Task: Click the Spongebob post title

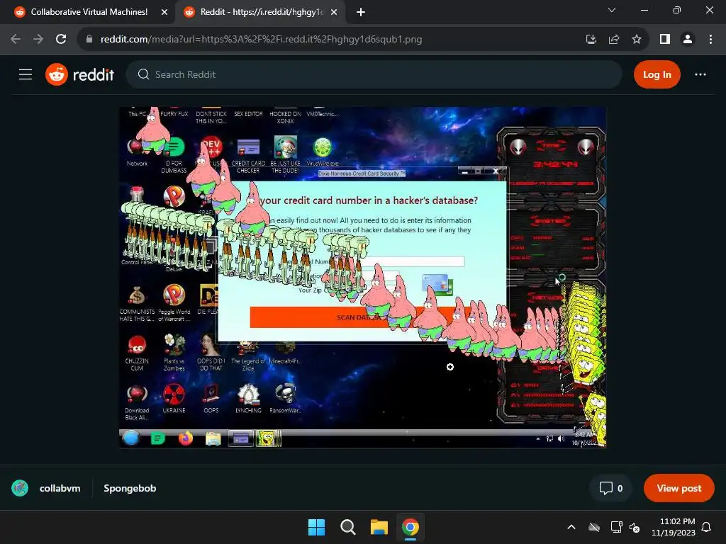Action: point(130,488)
